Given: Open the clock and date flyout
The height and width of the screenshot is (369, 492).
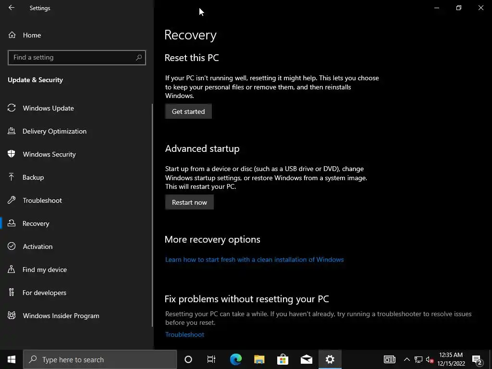Looking at the screenshot, I should pos(451,359).
